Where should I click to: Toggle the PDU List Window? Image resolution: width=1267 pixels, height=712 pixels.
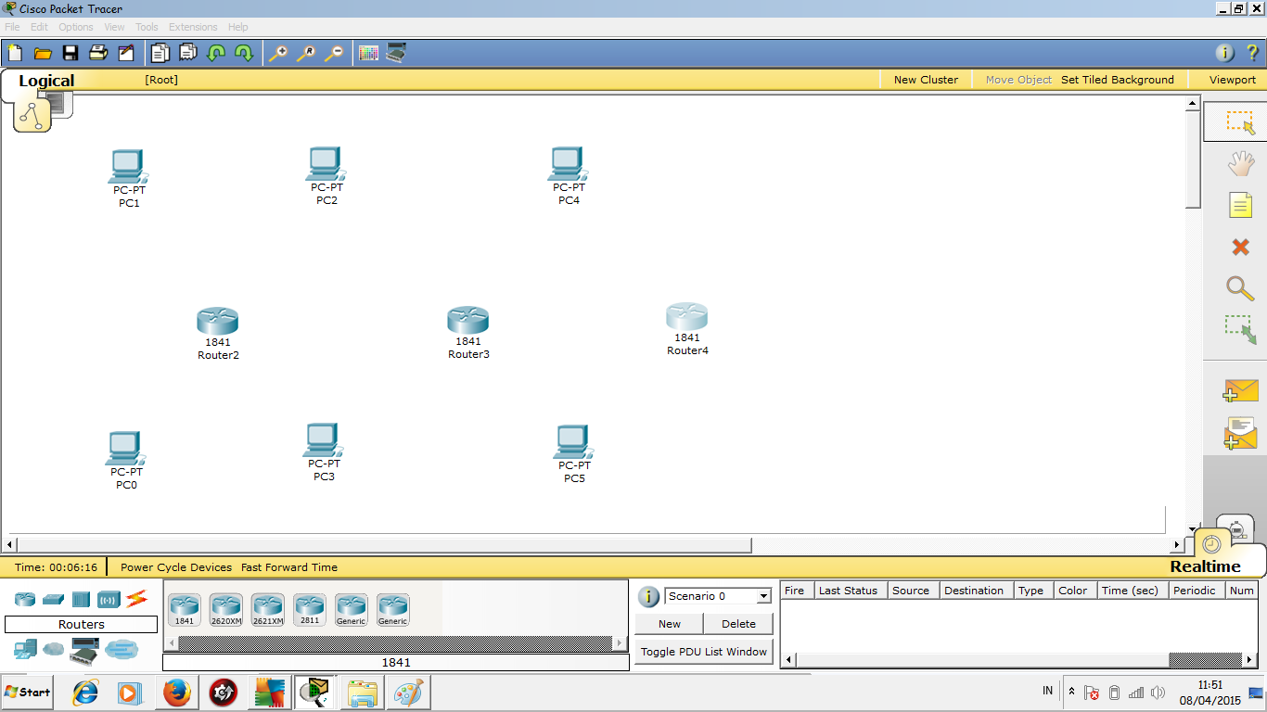pyautogui.click(x=703, y=651)
